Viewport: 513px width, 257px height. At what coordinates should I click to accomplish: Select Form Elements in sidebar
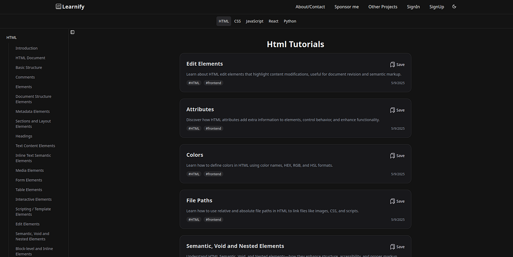29,180
